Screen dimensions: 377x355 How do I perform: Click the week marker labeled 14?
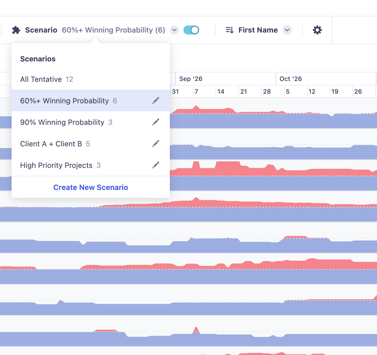pos(221,91)
